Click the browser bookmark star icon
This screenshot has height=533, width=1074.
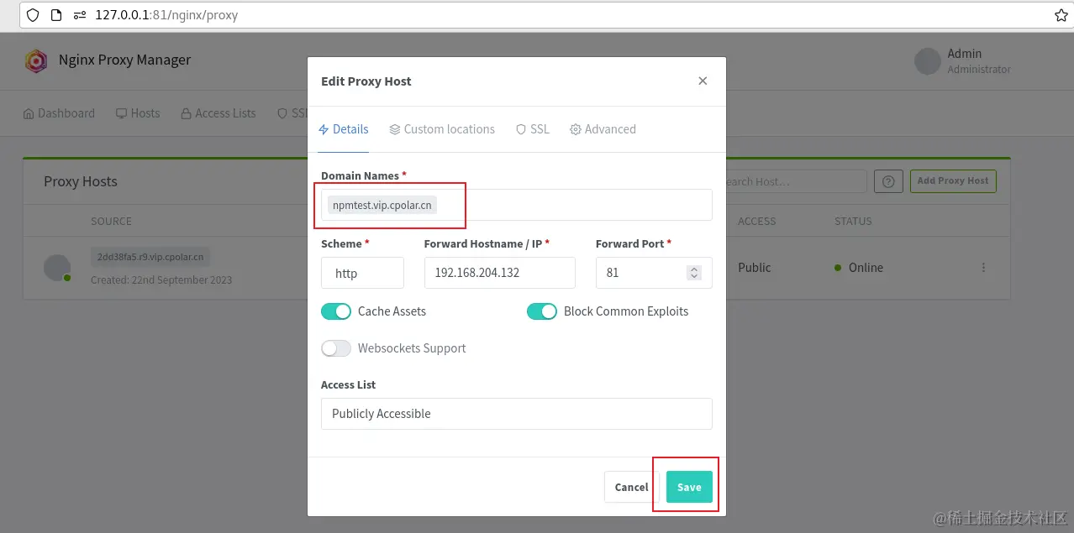(1061, 15)
